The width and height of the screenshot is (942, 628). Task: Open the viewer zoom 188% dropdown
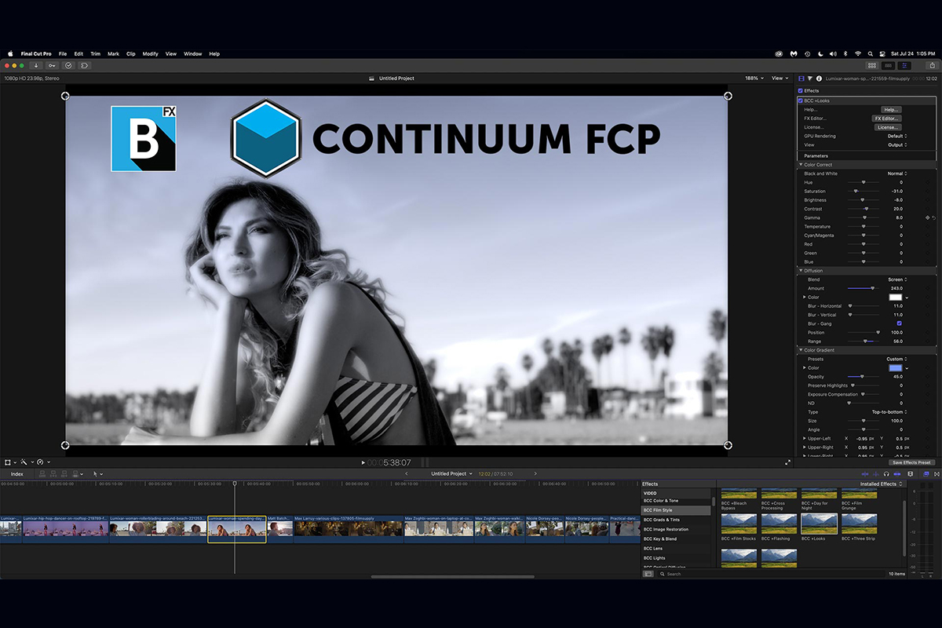tap(754, 78)
